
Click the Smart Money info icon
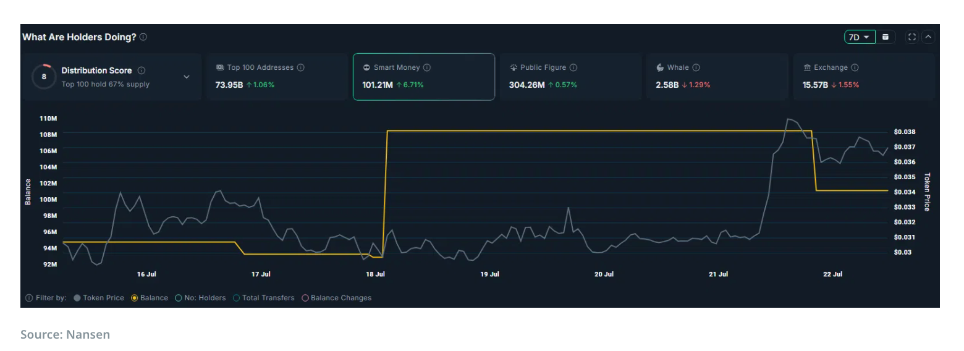click(x=427, y=67)
